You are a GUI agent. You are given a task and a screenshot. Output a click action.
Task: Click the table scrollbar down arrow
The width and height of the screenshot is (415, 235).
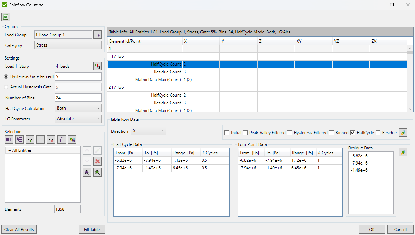pyautogui.click(x=410, y=109)
